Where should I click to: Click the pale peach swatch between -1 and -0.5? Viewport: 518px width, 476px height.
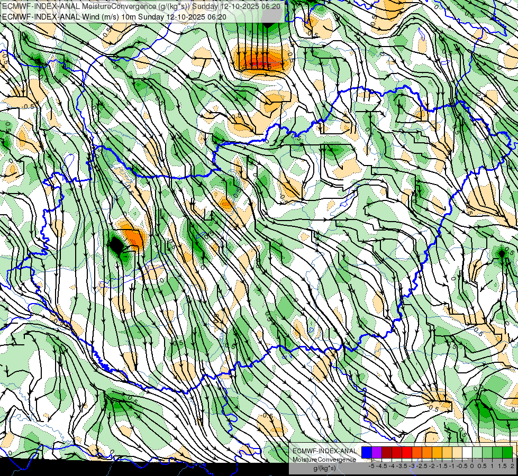[x=457, y=453]
